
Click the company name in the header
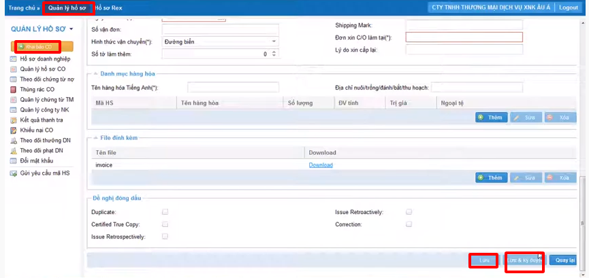(491, 7)
